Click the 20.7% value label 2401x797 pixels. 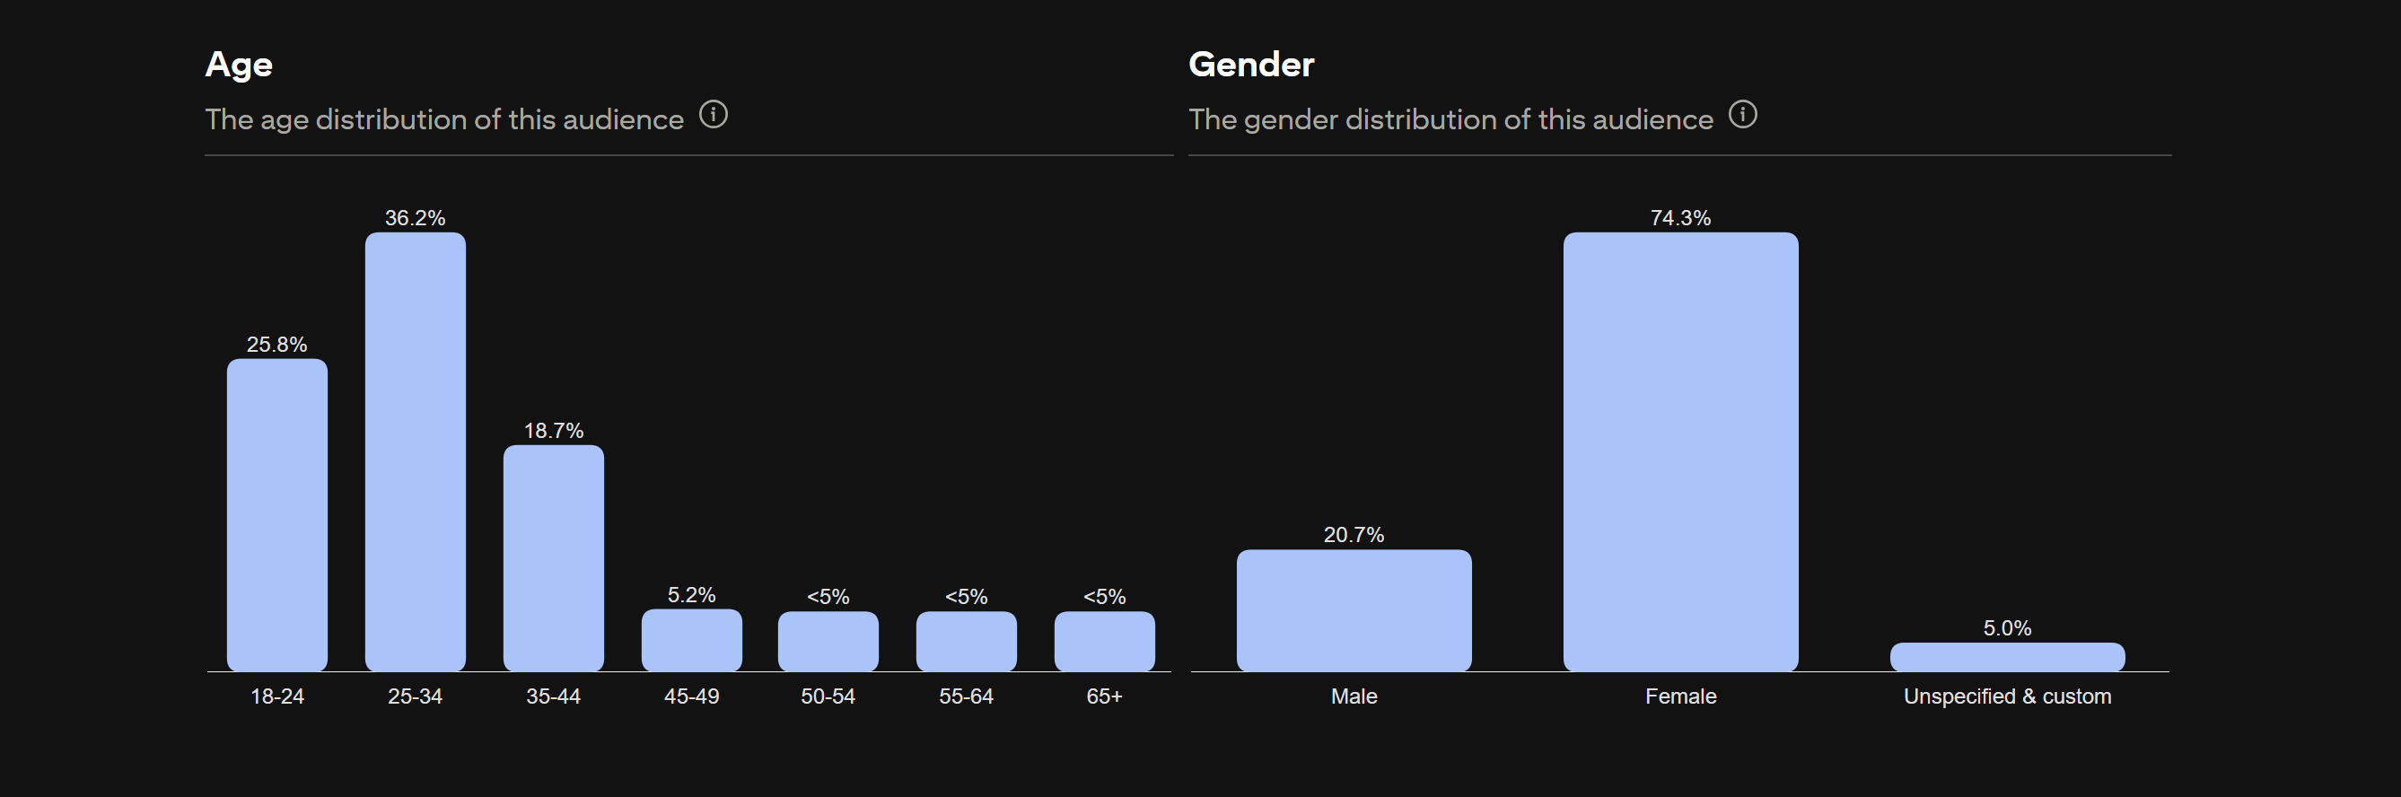pos(1354,535)
